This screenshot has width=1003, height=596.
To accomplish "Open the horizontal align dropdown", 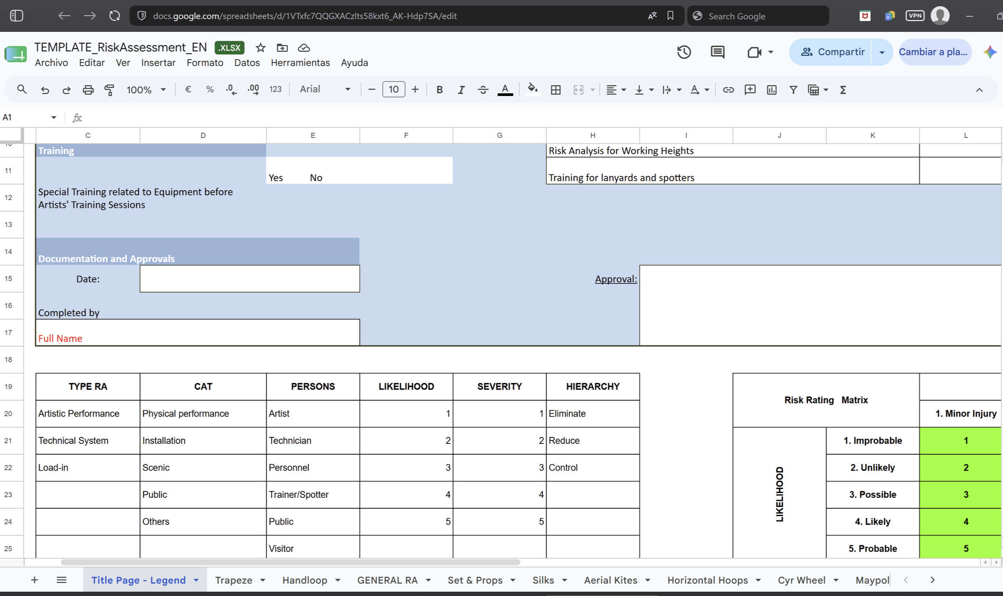I will point(616,89).
